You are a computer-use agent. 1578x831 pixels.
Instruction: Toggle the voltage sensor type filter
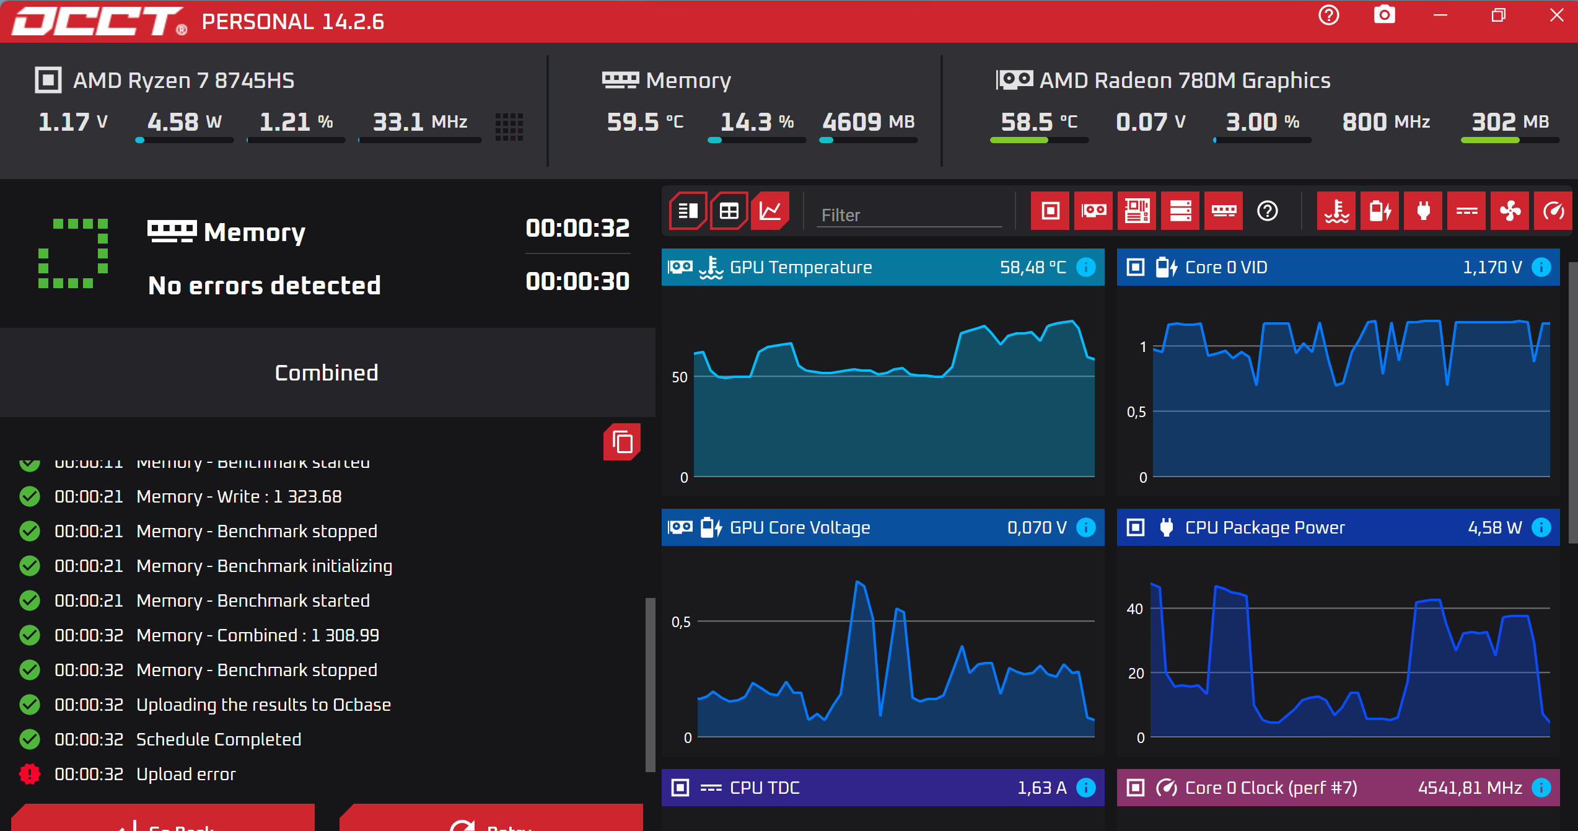[x=1380, y=211]
